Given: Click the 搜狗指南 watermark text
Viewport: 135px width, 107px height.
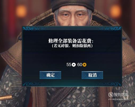Looking at the screenshot, I should 121,95.
